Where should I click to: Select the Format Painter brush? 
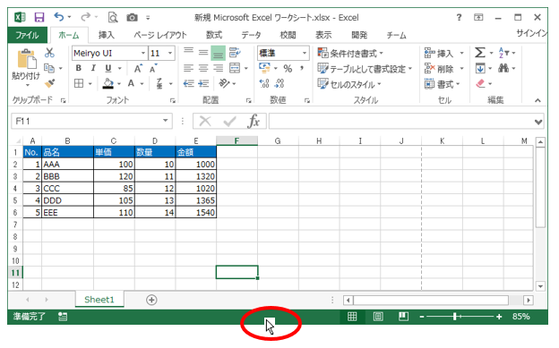tap(50, 83)
